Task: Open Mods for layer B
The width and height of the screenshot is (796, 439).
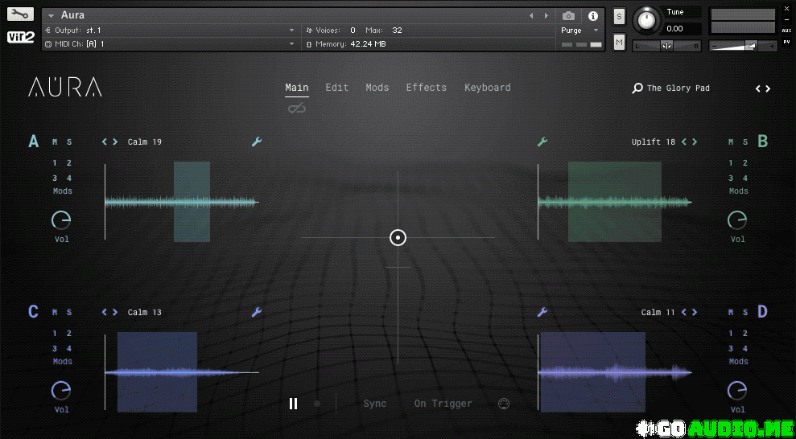Action: click(739, 191)
